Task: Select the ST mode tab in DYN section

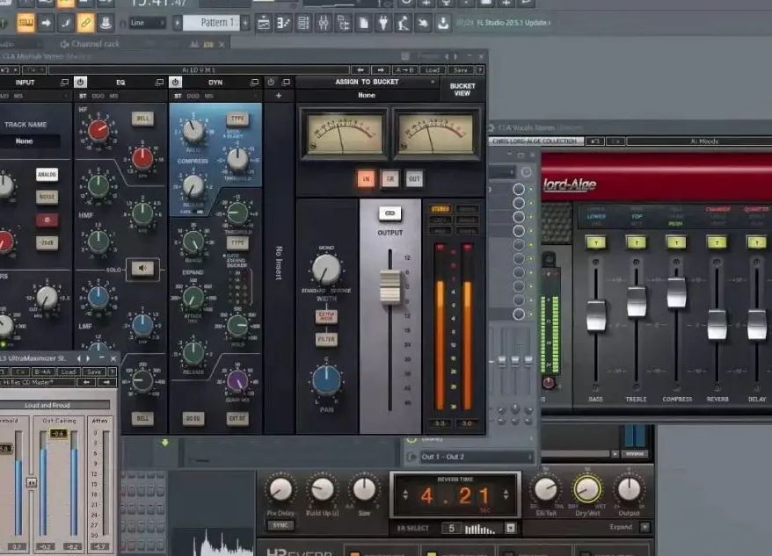Action: (178, 96)
